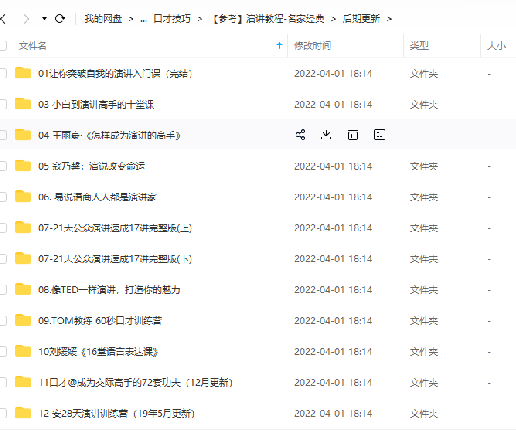Toggle the select-all checkbox in header
Screen dimensions: 516x433
pyautogui.click(x=3, y=46)
